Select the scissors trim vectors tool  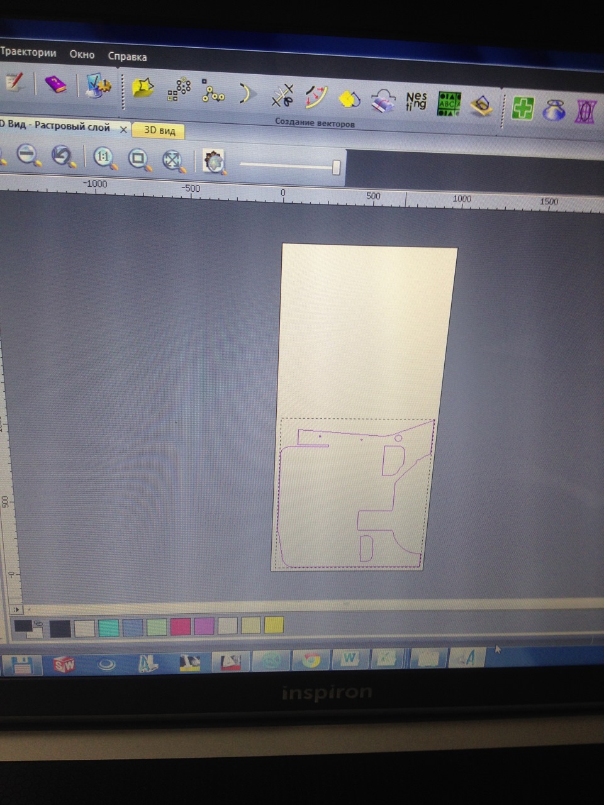282,96
